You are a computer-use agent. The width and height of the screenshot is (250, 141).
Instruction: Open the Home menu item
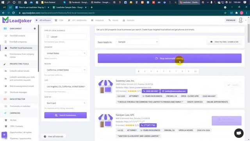pyautogui.click(x=113, y=20)
